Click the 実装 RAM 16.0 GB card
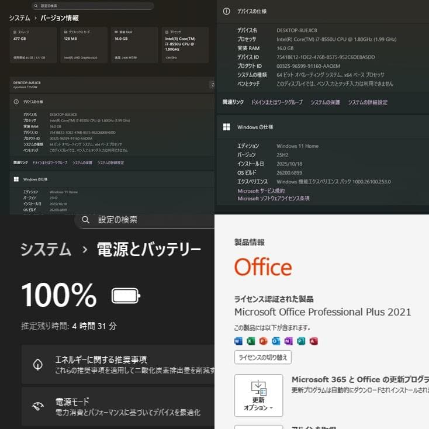The image size is (429, 429). tap(134, 45)
